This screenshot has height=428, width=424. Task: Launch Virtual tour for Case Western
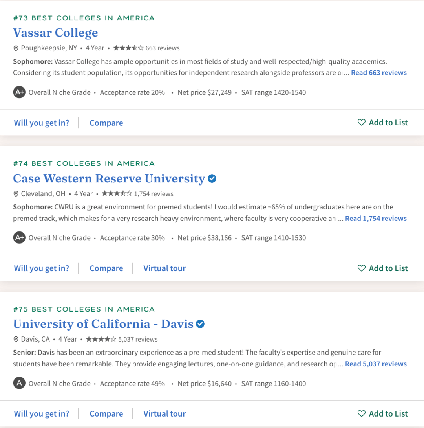[x=164, y=268]
